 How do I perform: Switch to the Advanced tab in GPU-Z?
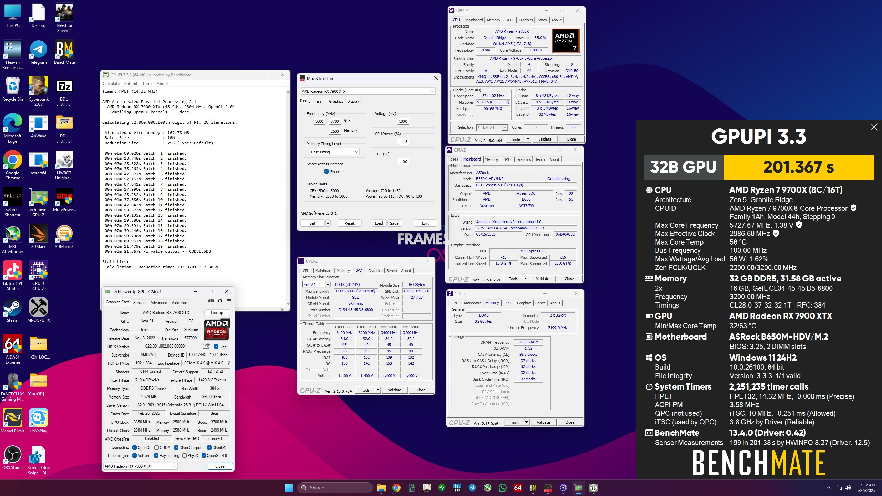(x=159, y=303)
